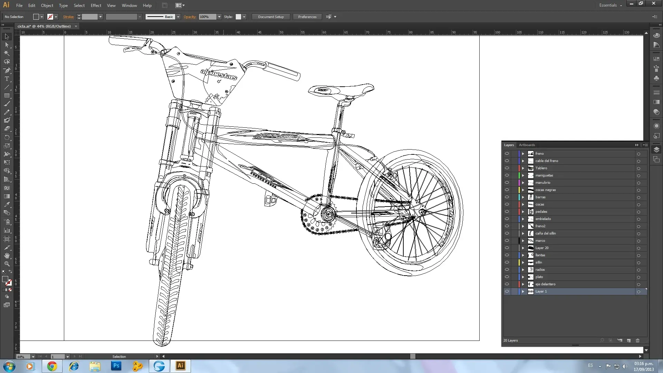
Task: Click the Windows Start button
Action: [9, 366]
